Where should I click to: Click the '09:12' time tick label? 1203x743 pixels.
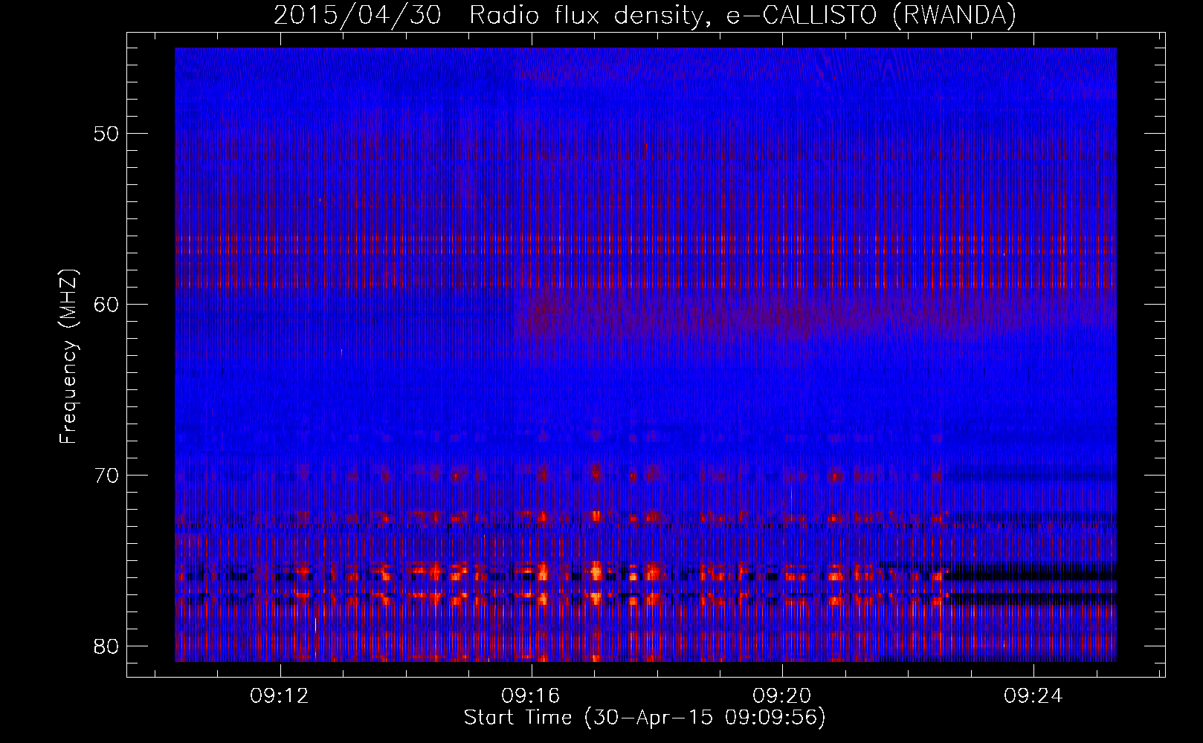[280, 696]
